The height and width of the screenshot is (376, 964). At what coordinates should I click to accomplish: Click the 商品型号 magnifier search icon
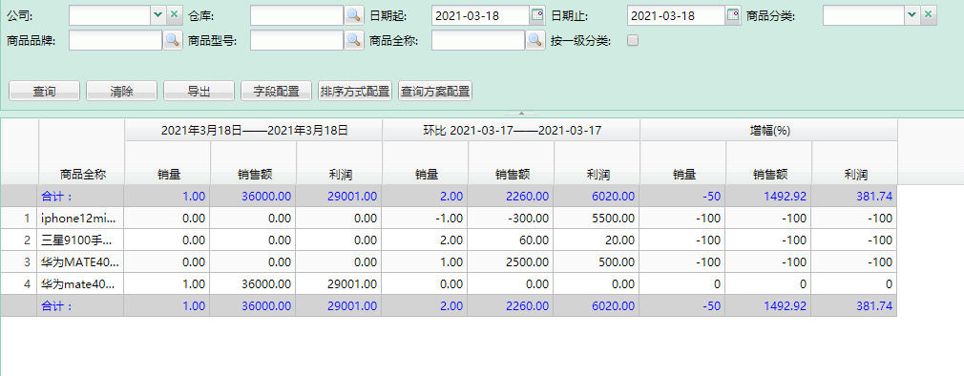click(x=353, y=40)
